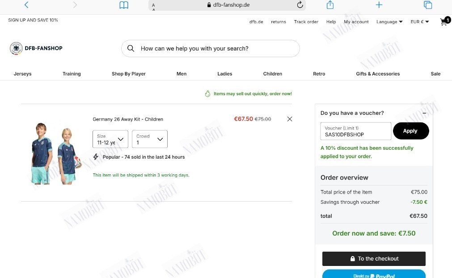This screenshot has height=278, width=452.
Task: Click the -7.50 € voucher savings value
Action: (419, 202)
